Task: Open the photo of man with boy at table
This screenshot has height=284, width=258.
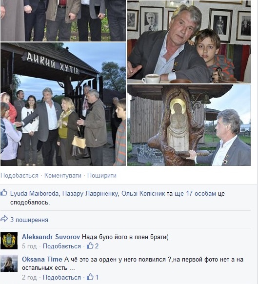Action: (x=189, y=42)
